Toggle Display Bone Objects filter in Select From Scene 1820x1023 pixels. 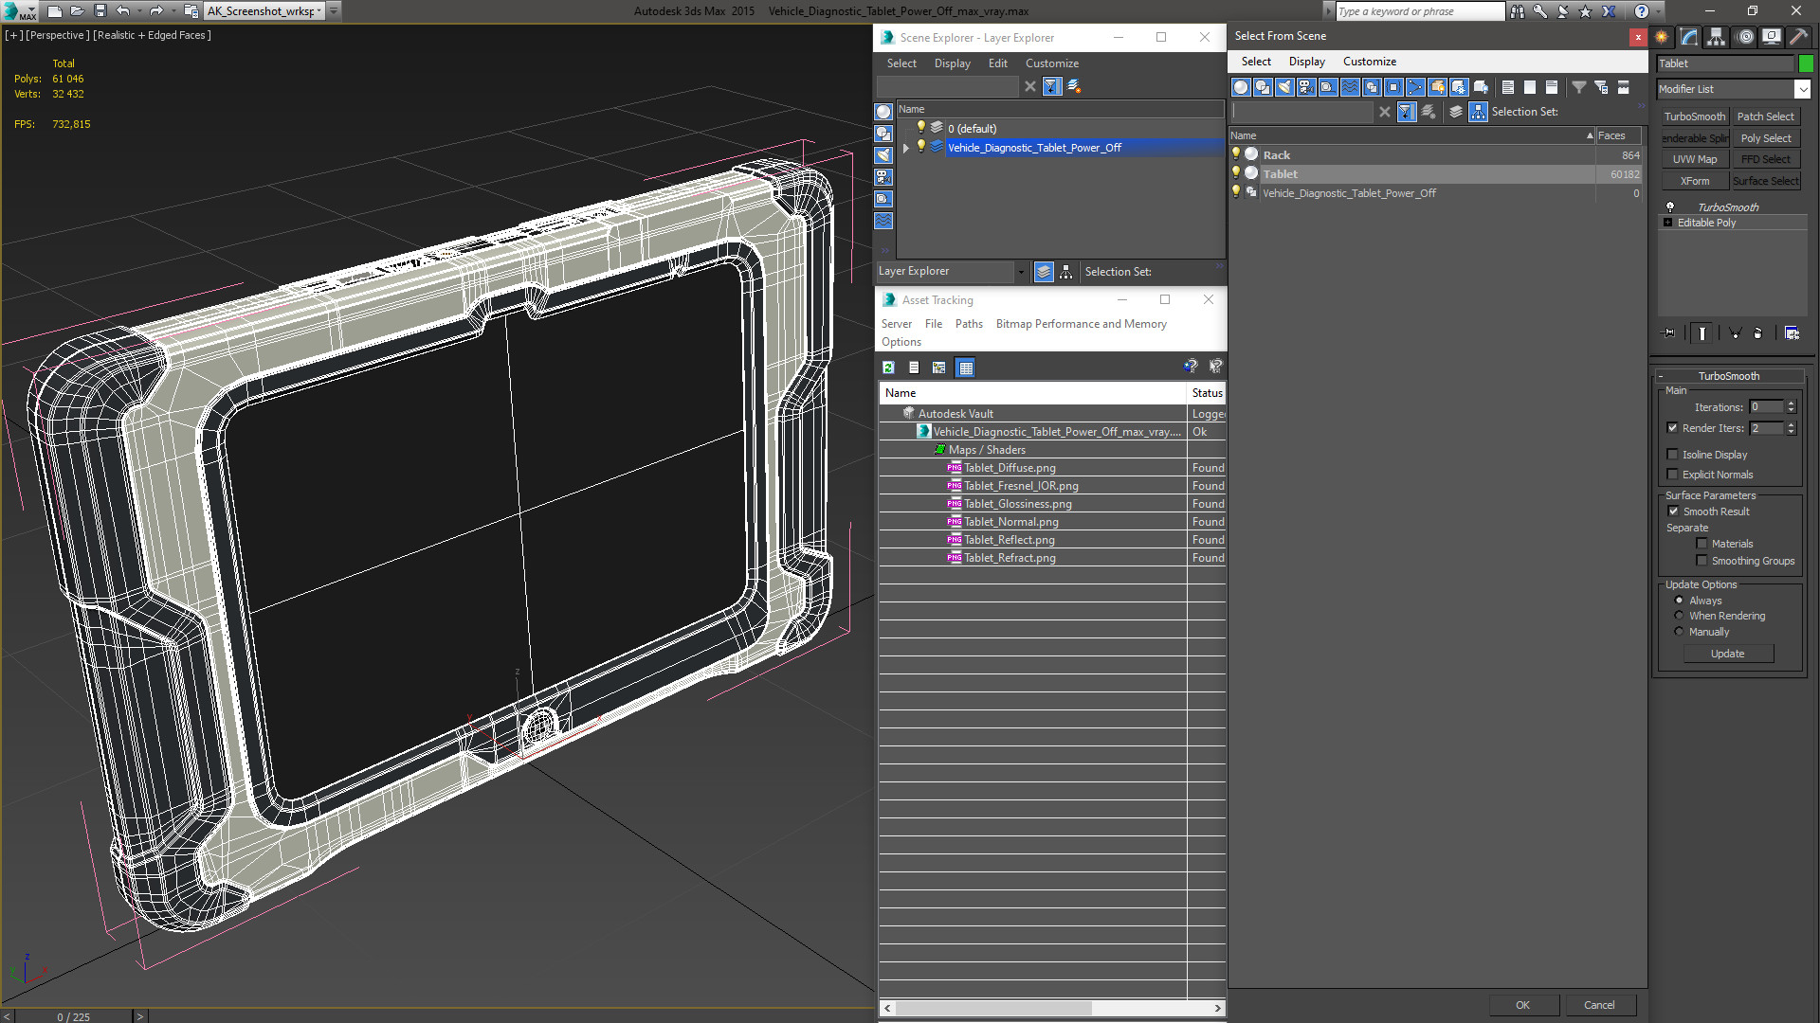point(1415,87)
